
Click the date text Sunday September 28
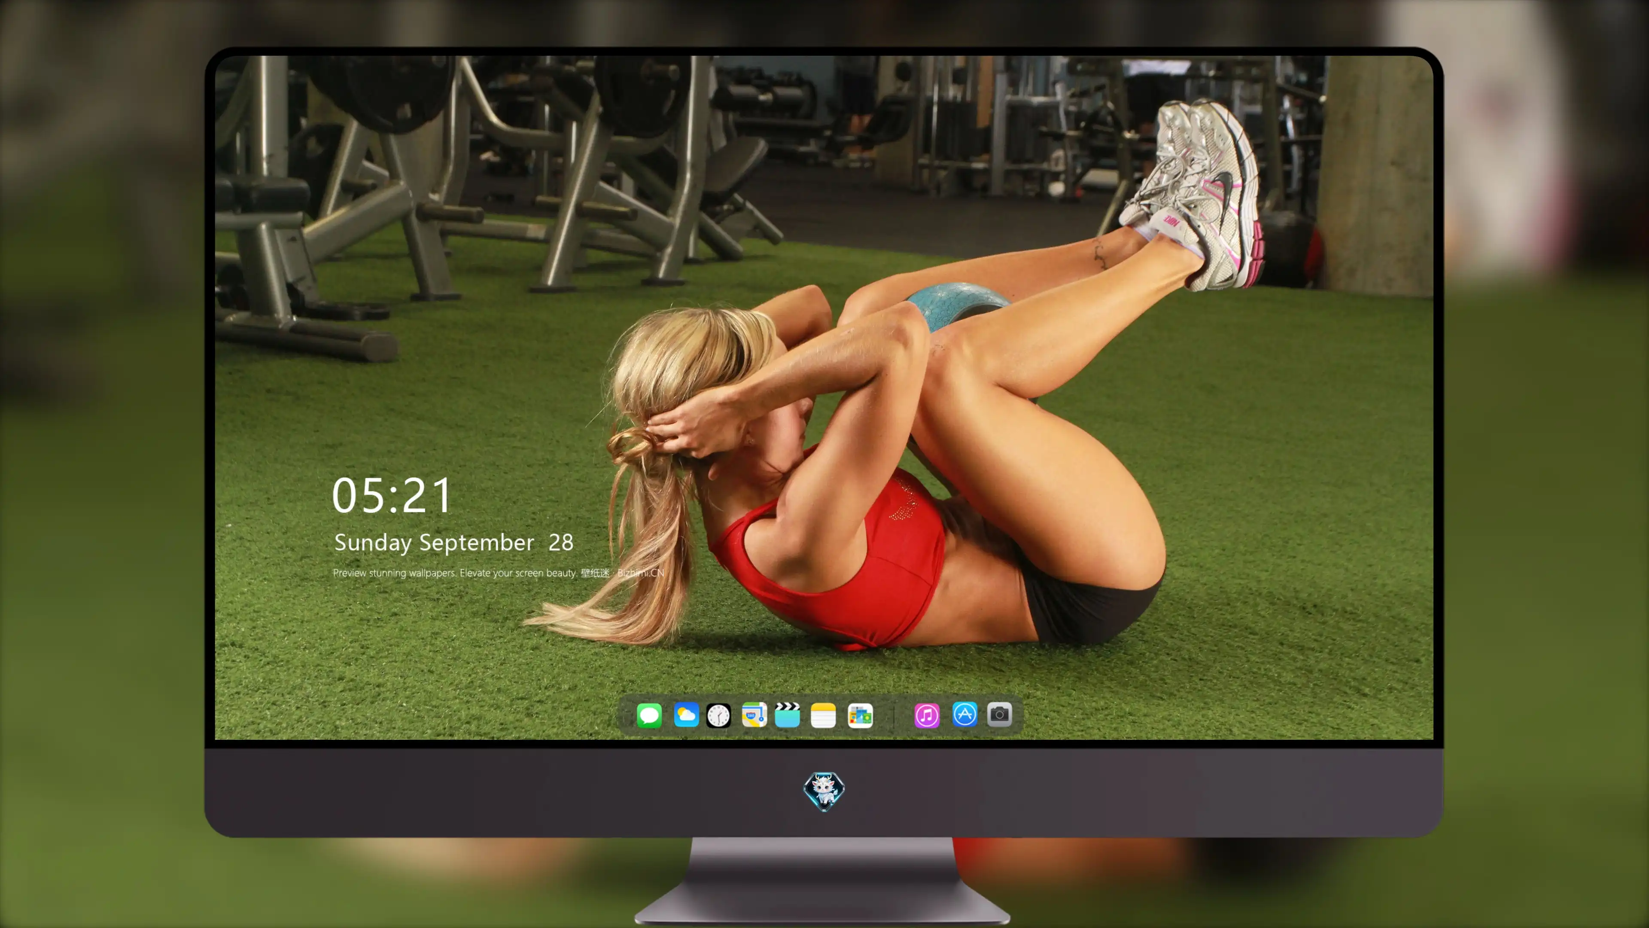454,543
